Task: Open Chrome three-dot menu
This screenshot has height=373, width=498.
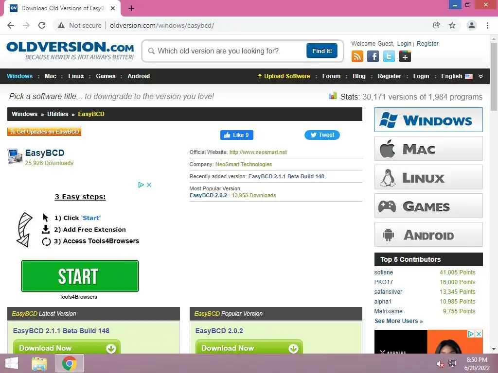Action: tap(487, 25)
